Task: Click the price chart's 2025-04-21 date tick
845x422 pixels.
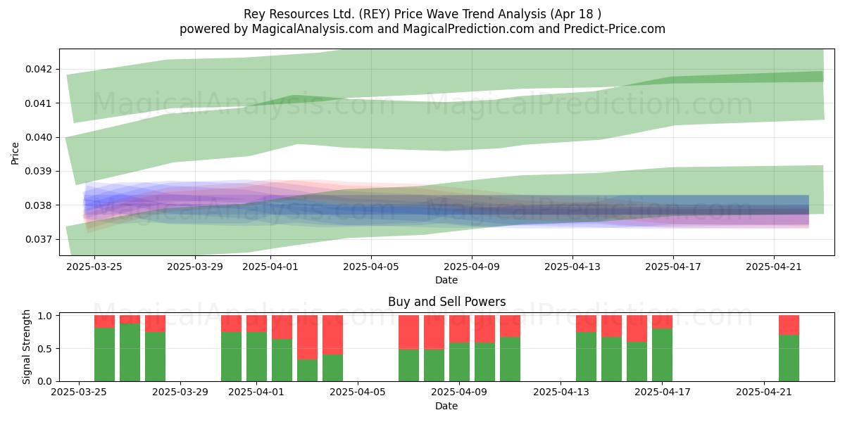Action: coord(774,267)
